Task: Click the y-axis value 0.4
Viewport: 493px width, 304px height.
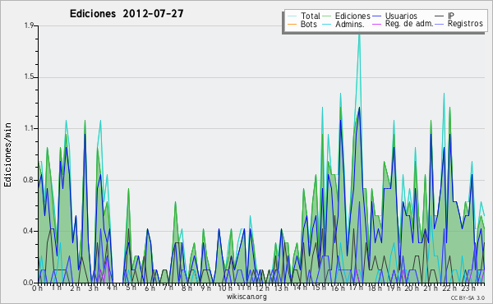Action: (x=29, y=231)
